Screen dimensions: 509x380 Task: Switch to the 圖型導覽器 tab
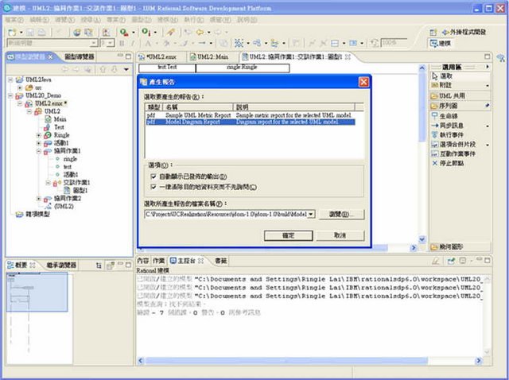coord(80,56)
